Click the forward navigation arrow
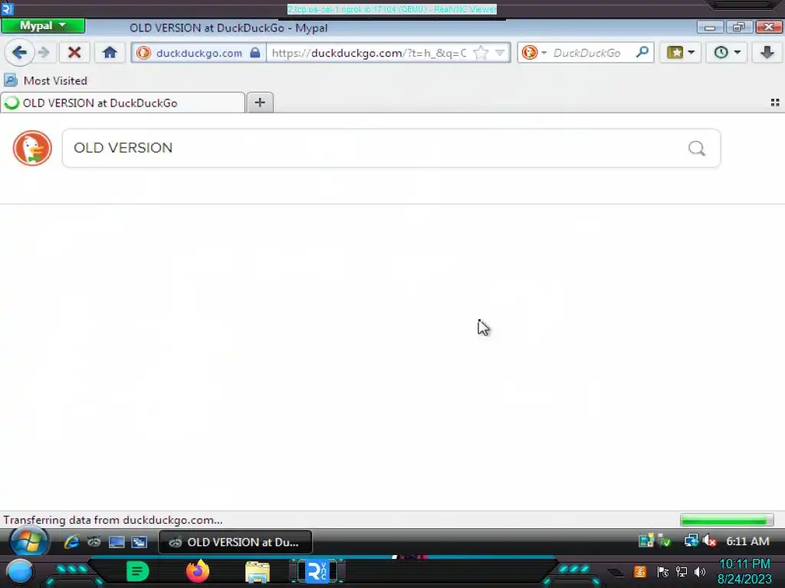 pyautogui.click(x=44, y=53)
